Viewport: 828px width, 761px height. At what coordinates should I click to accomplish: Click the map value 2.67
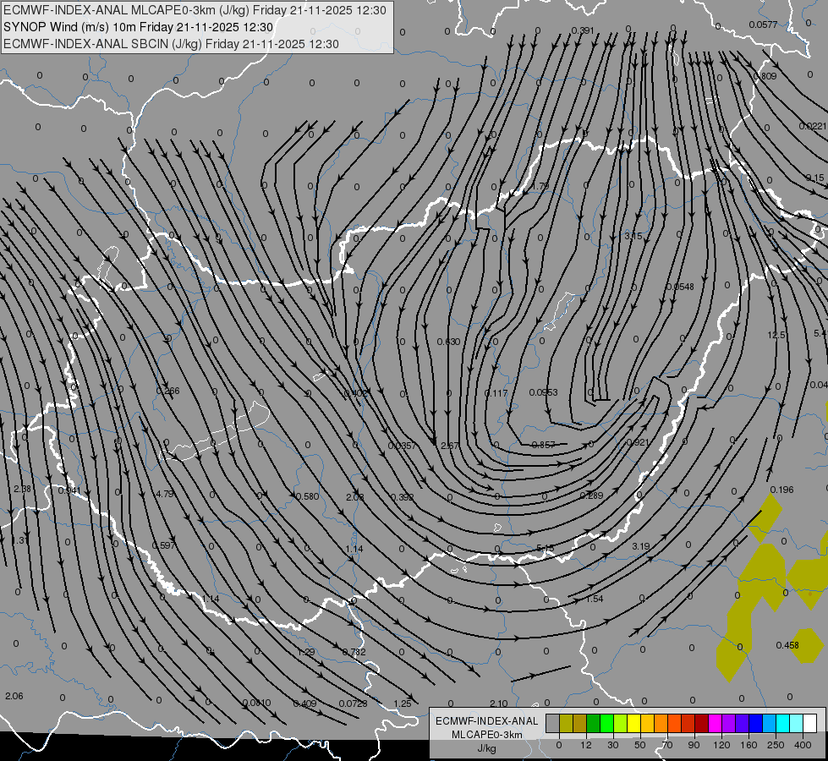coord(449,446)
